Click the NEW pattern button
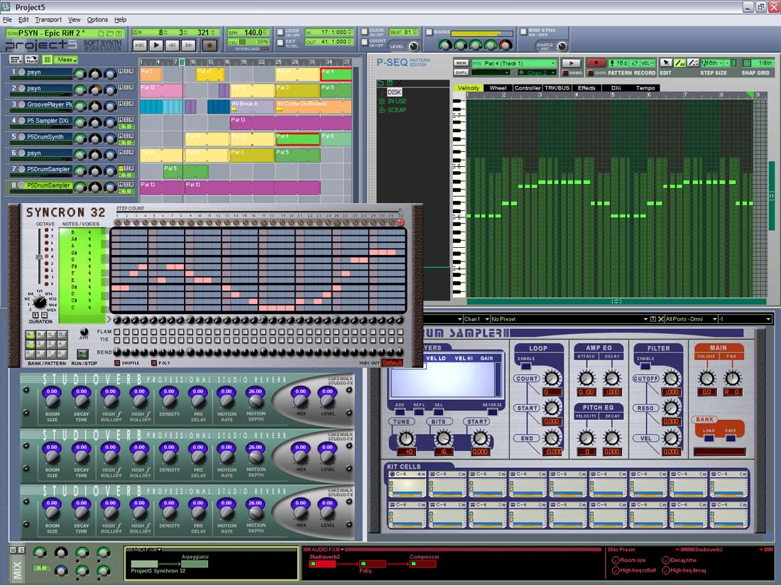Viewport: 781px width, 586px height. point(461,63)
